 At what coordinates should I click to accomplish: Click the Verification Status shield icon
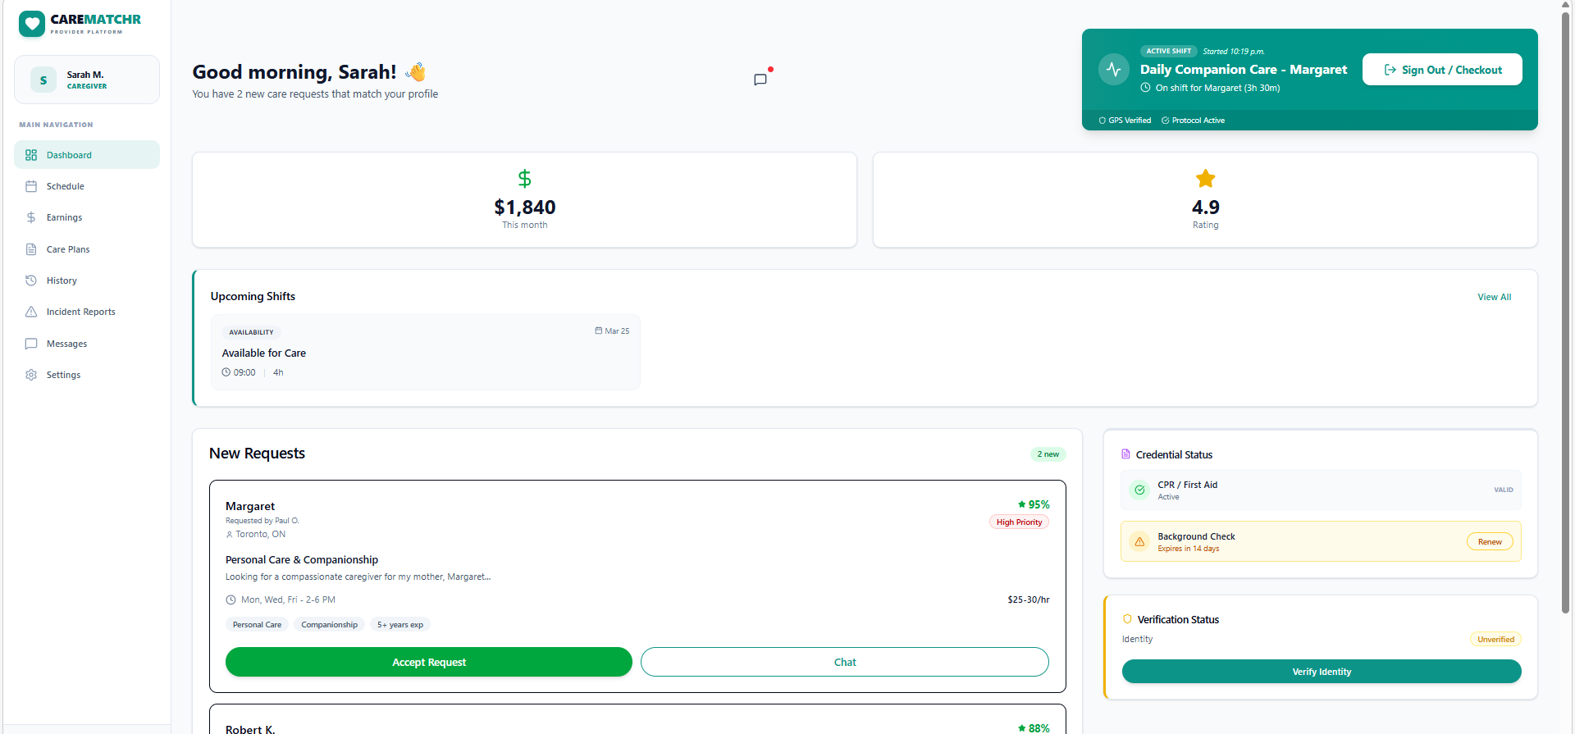[x=1127, y=619]
